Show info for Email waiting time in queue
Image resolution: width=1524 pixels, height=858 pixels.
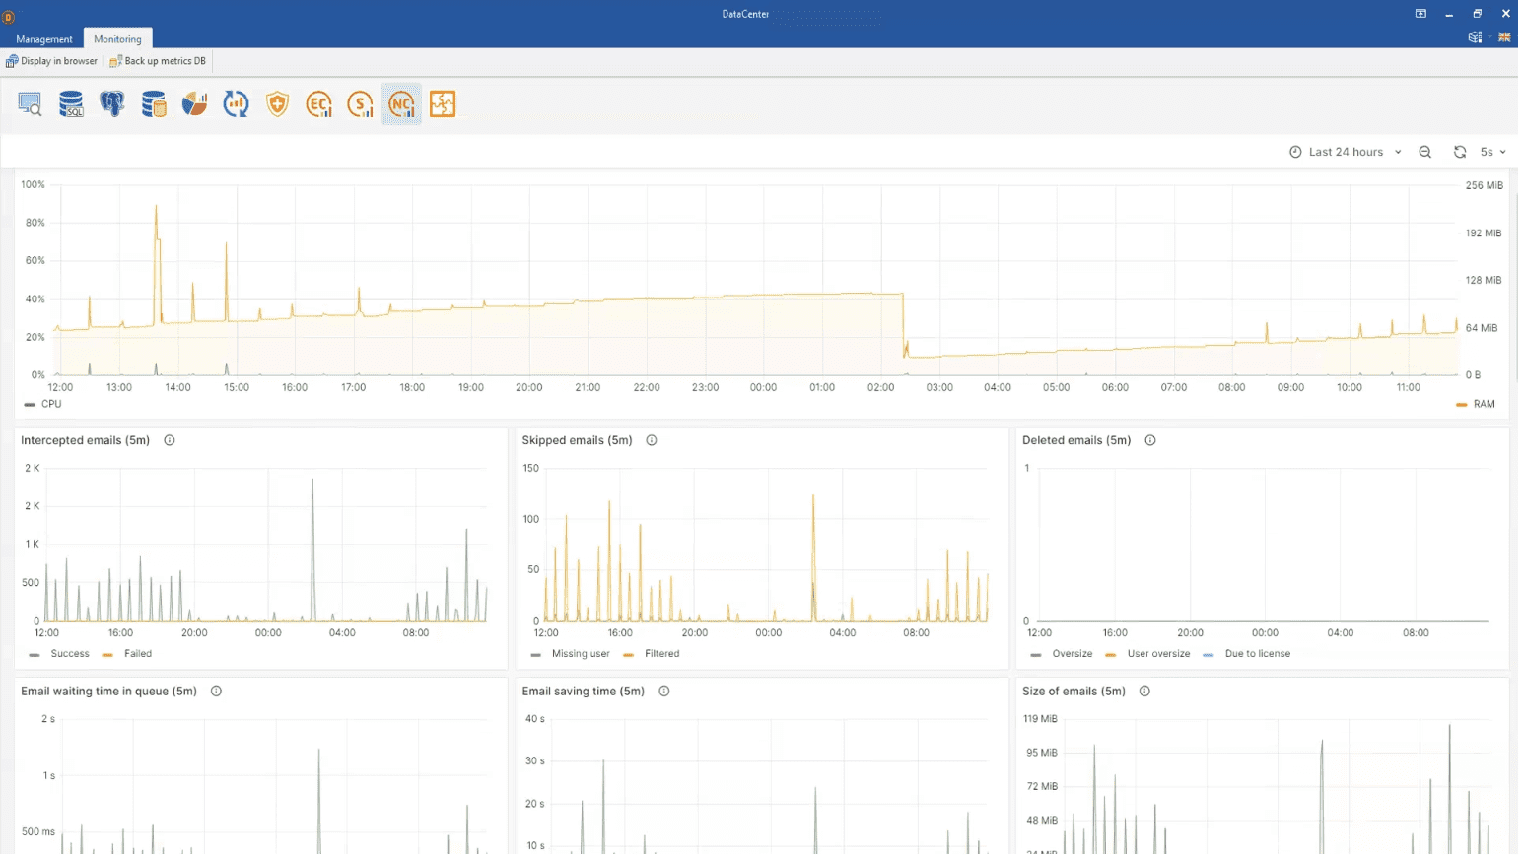[216, 692]
